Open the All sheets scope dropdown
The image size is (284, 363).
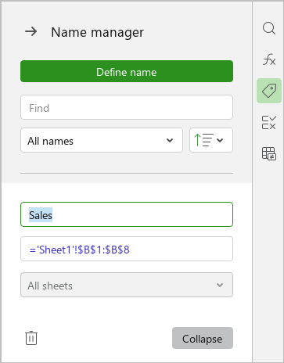pyautogui.click(x=127, y=285)
